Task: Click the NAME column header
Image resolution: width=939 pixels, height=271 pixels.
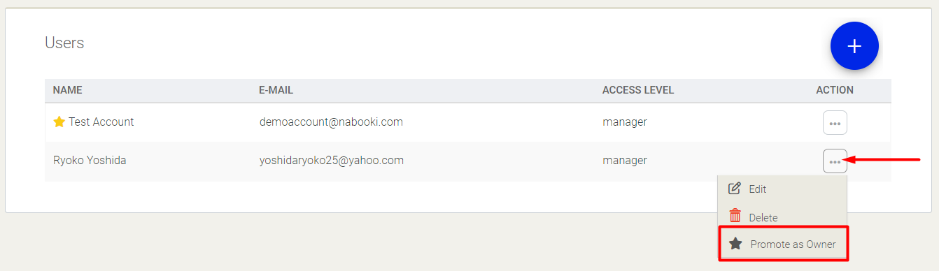Action: click(x=68, y=90)
